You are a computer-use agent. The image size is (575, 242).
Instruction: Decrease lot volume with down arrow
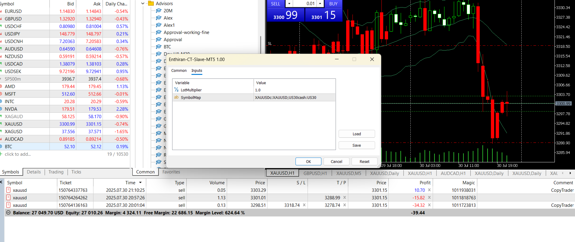pyautogui.click(x=289, y=4)
